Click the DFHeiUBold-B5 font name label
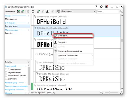 (45, 39)
